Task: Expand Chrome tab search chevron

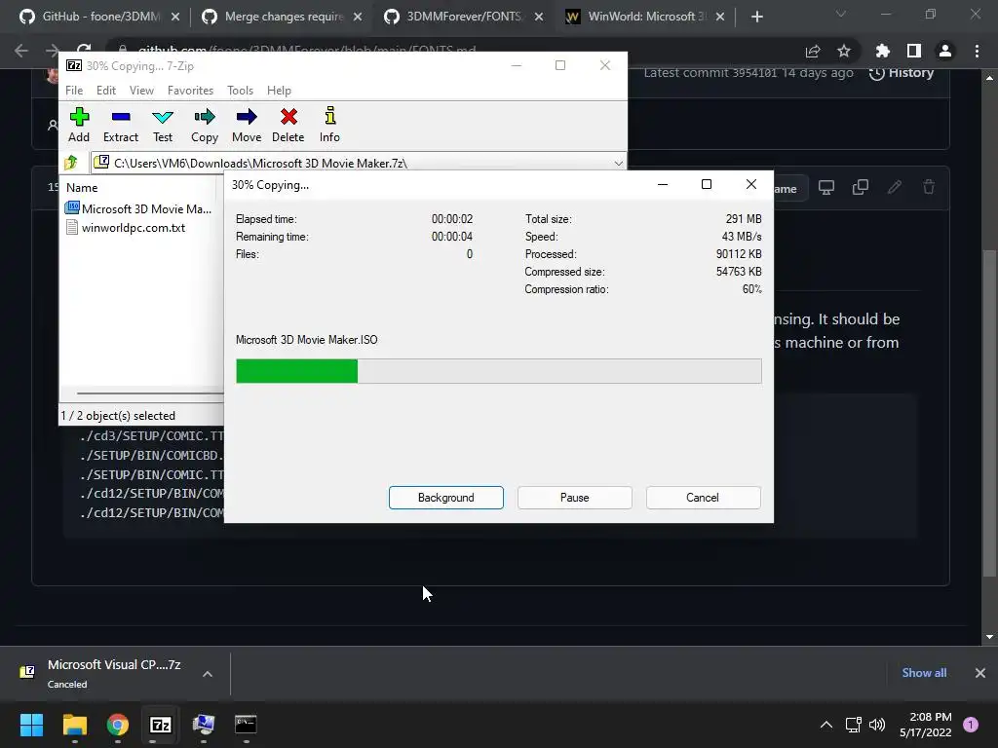Action: pyautogui.click(x=841, y=14)
